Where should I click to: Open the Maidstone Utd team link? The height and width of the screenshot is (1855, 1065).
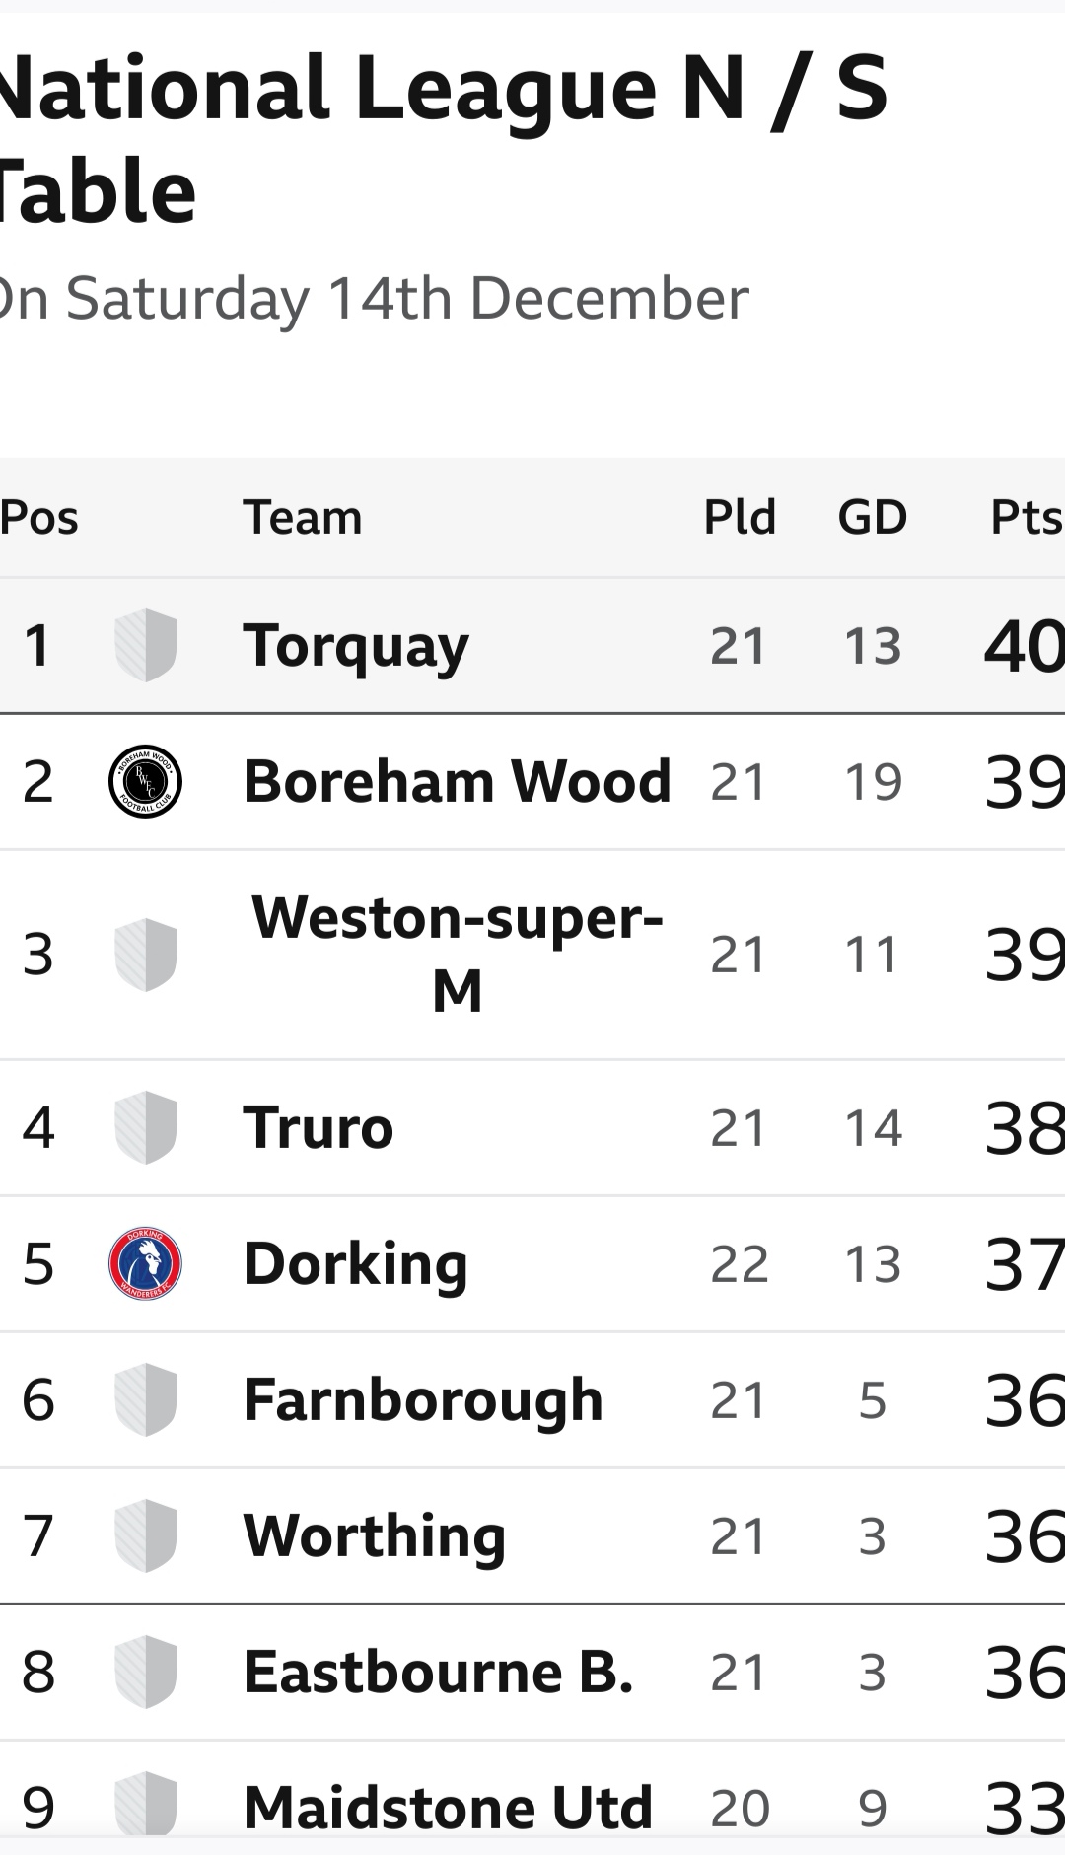(449, 1807)
